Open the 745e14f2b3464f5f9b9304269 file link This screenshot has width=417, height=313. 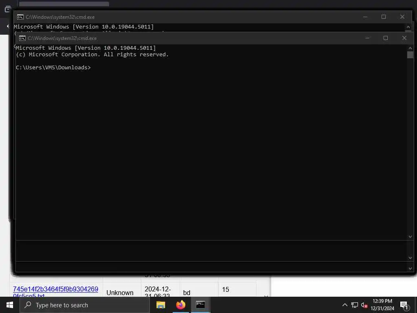point(55,292)
